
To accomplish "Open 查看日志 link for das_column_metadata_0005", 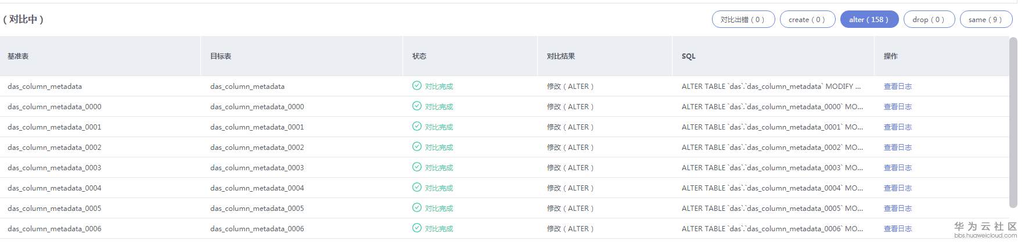I will [x=897, y=209].
